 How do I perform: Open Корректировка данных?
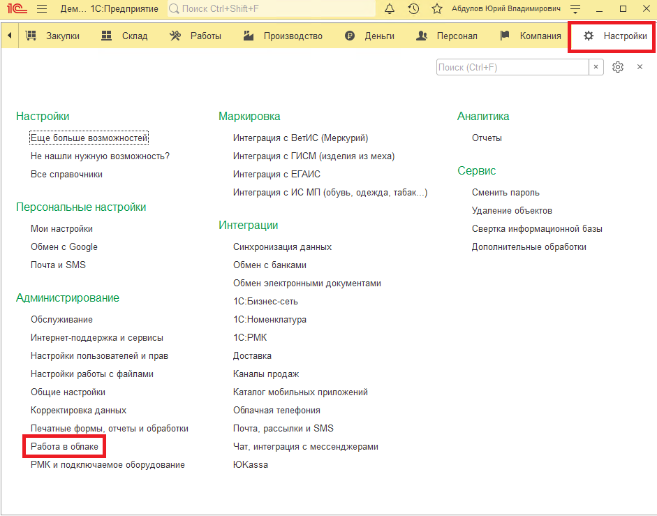pyautogui.click(x=78, y=411)
